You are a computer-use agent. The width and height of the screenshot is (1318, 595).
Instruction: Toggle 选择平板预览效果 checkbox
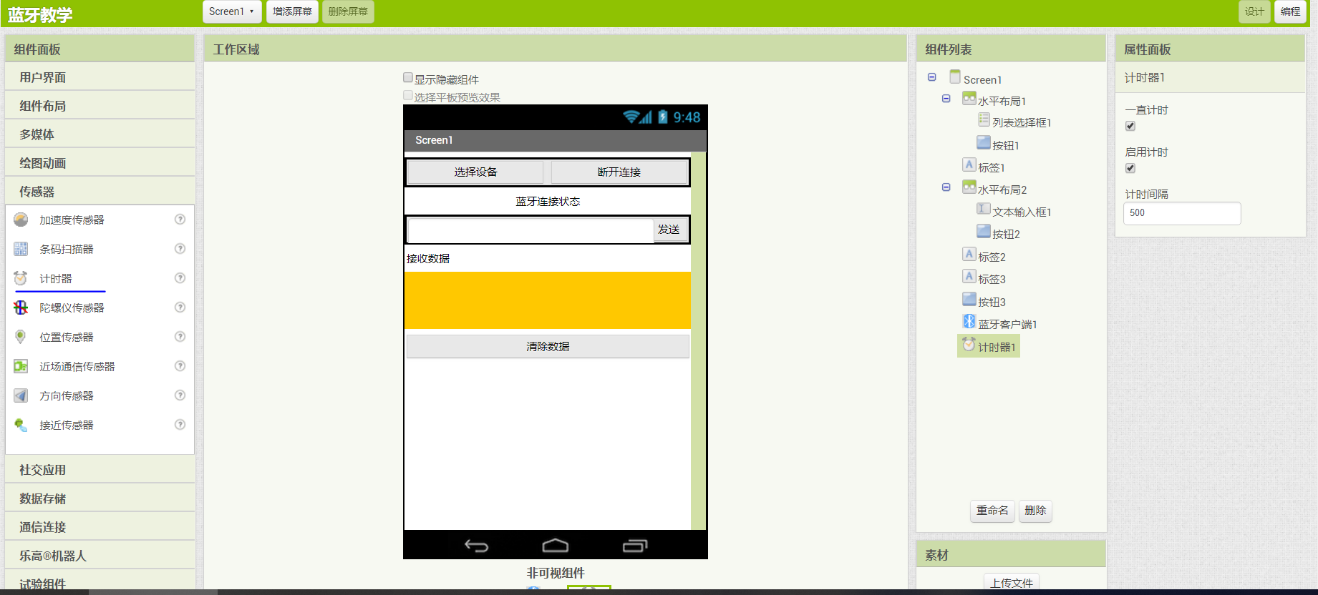[408, 95]
